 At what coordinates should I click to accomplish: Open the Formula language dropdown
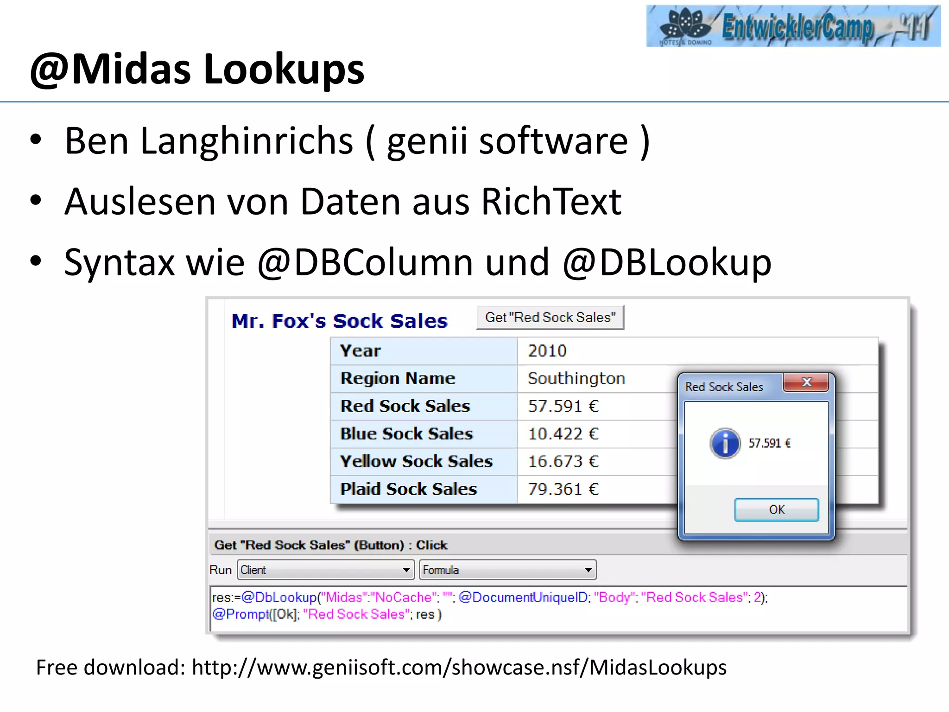point(507,570)
